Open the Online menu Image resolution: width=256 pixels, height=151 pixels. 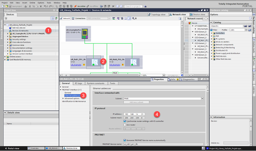pyautogui.click(x=32, y=3)
